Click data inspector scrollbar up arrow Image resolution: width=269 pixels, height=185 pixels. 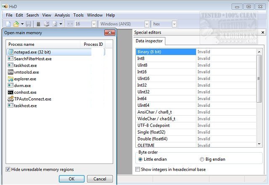click(259, 52)
